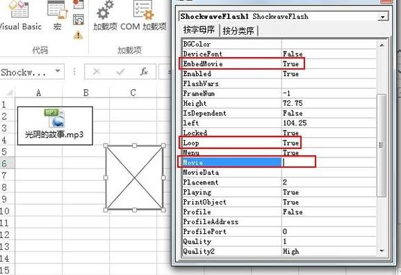Click the cancel X in formula bar
The width and height of the screenshot is (401, 275).
97,72
